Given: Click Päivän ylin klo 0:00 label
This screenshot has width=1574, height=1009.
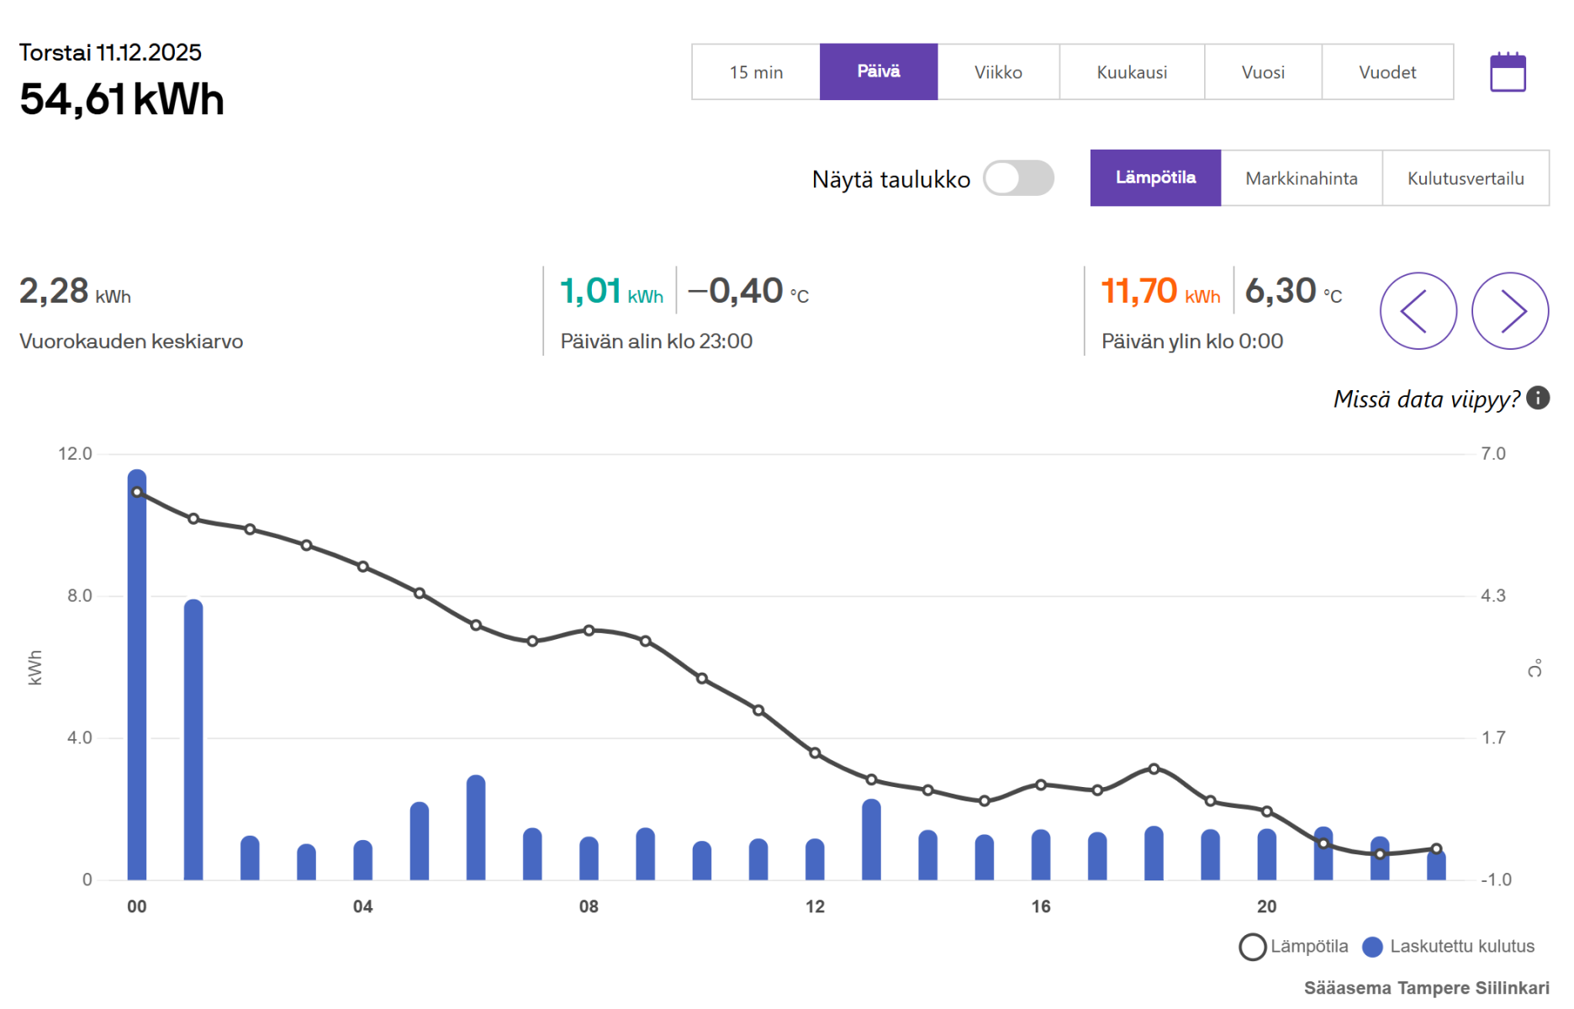Looking at the screenshot, I should click(x=1192, y=341).
